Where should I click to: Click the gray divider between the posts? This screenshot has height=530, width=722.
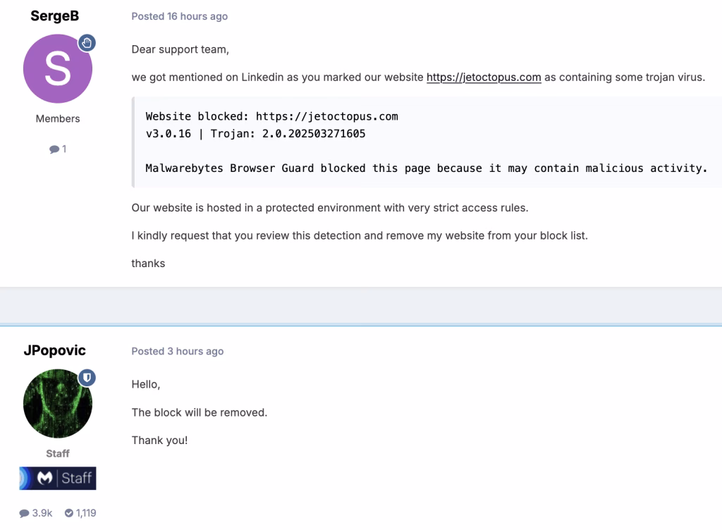coord(361,306)
